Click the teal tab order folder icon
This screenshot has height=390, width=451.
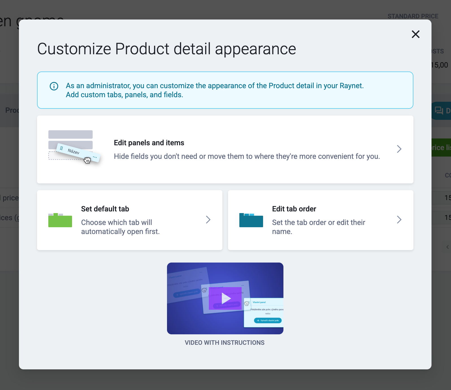coord(251,220)
